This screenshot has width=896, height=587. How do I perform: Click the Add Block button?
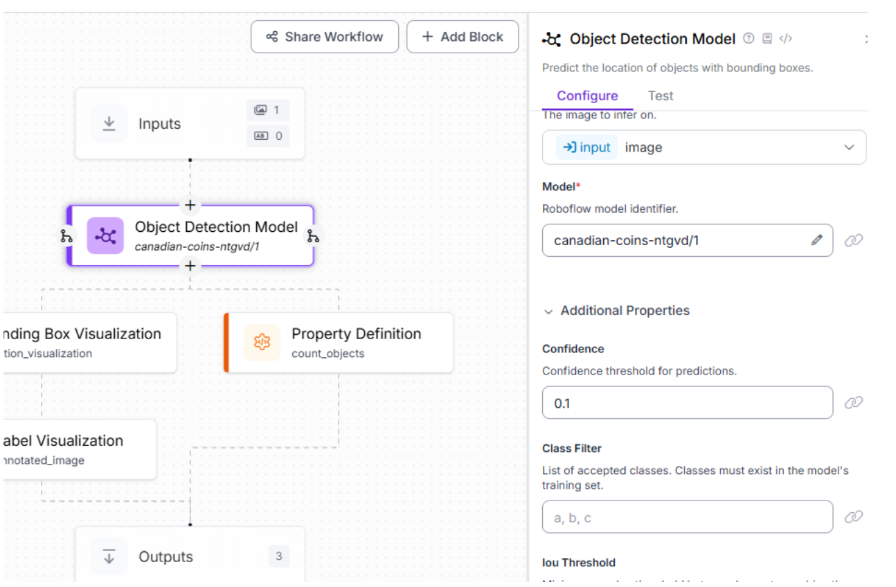(463, 37)
